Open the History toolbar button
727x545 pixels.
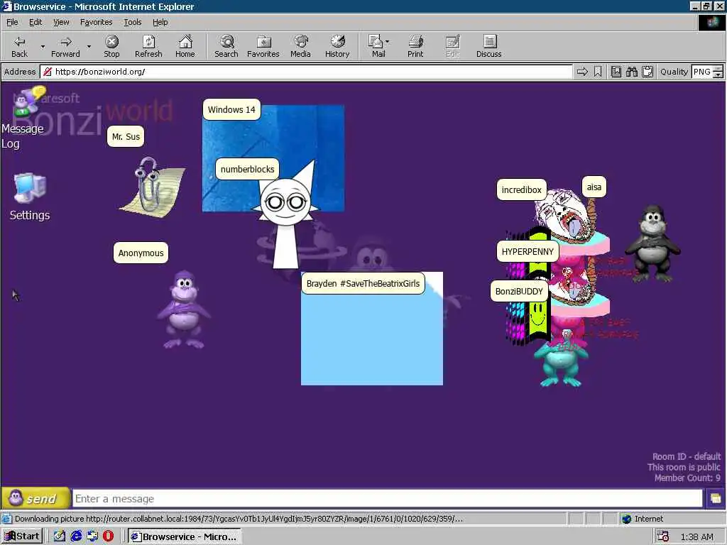pyautogui.click(x=337, y=46)
